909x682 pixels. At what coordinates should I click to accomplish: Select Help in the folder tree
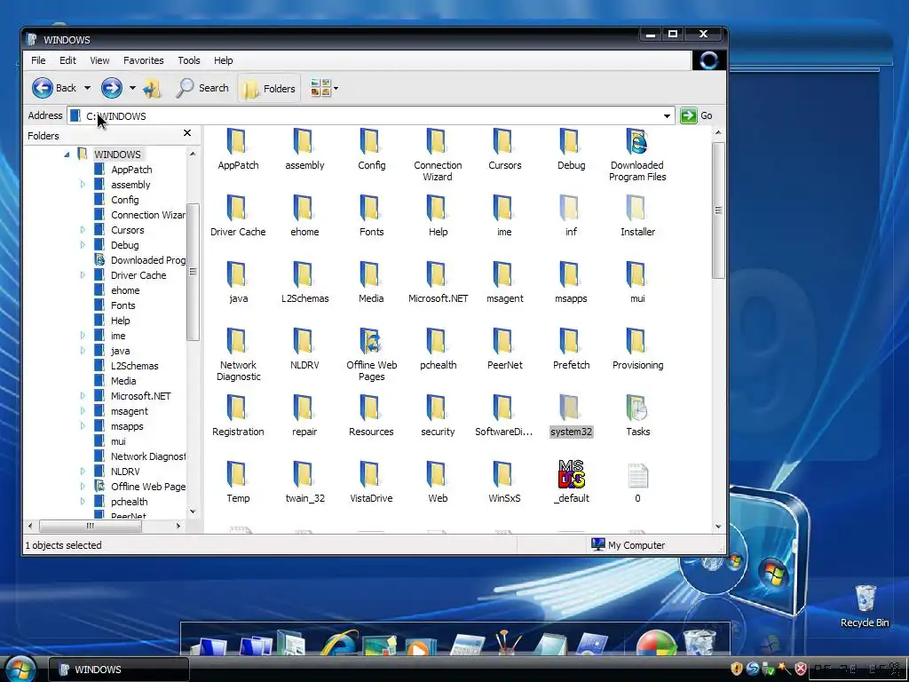[x=120, y=320]
